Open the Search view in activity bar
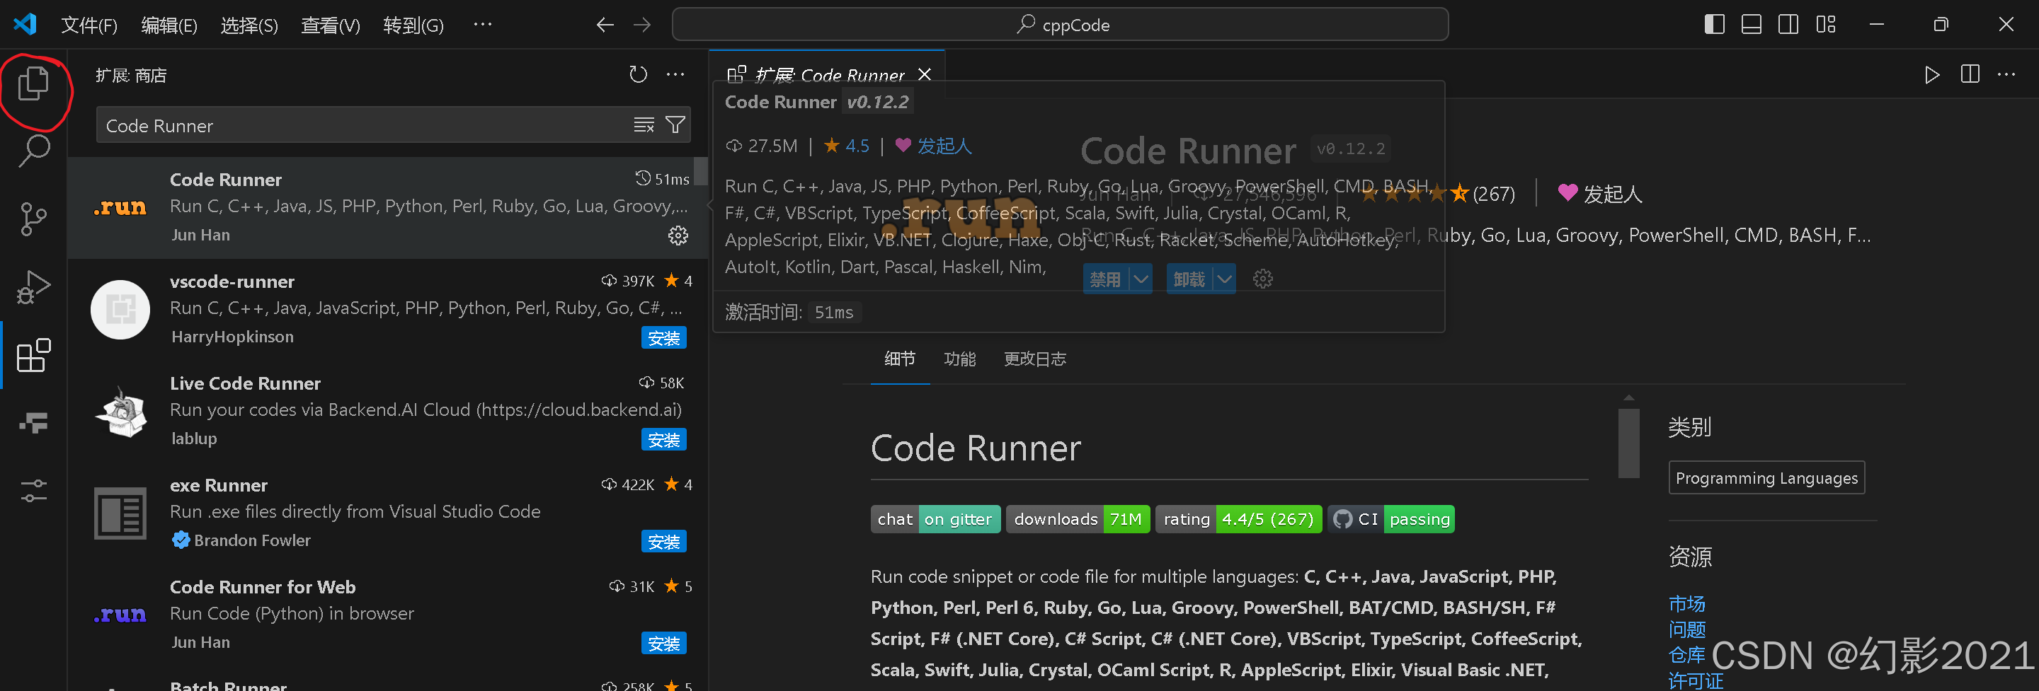Viewport: 2039px width, 691px height. point(33,150)
